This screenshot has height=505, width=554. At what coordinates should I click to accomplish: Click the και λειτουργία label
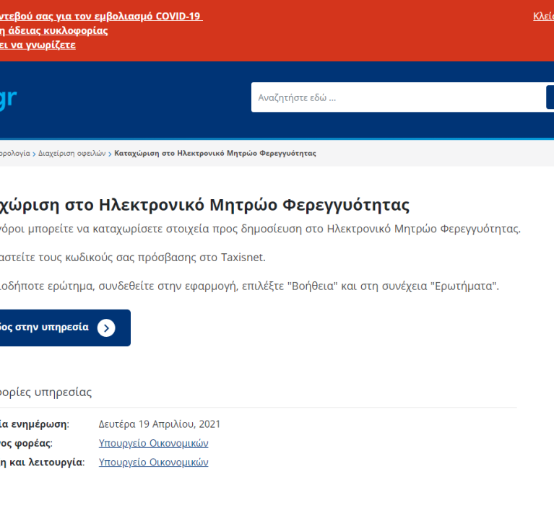click(x=43, y=462)
